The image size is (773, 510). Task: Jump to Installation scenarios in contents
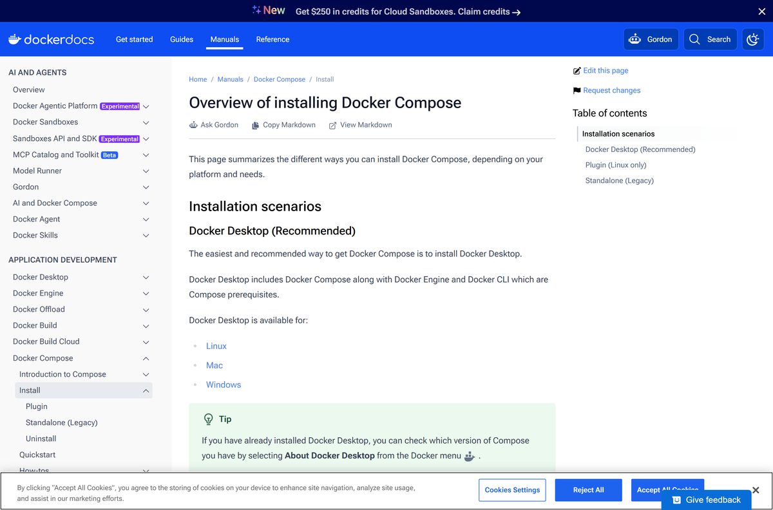(618, 134)
